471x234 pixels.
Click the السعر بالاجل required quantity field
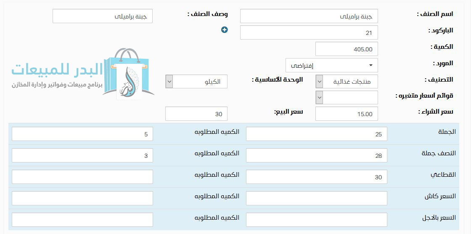82,220
